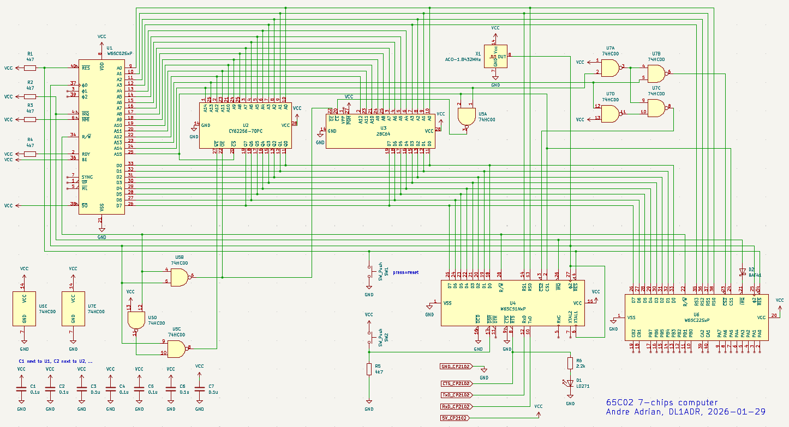This screenshot has height=427, width=789.
Task: Click the TxD_CP2102 net label
Action: click(x=455, y=395)
